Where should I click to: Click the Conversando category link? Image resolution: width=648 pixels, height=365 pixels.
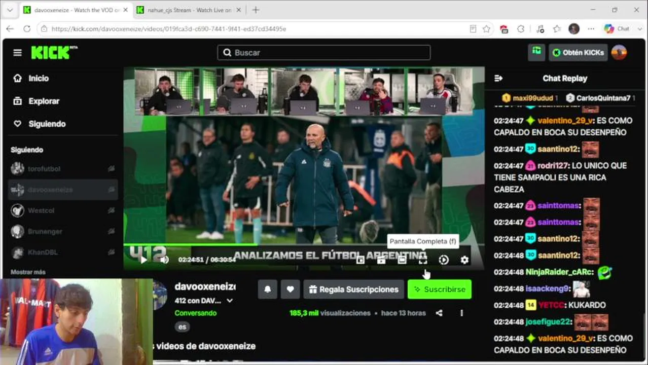pyautogui.click(x=195, y=313)
